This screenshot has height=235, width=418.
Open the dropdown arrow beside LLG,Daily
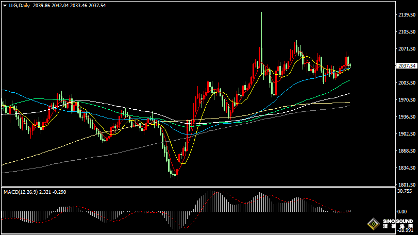[x=4, y=5]
